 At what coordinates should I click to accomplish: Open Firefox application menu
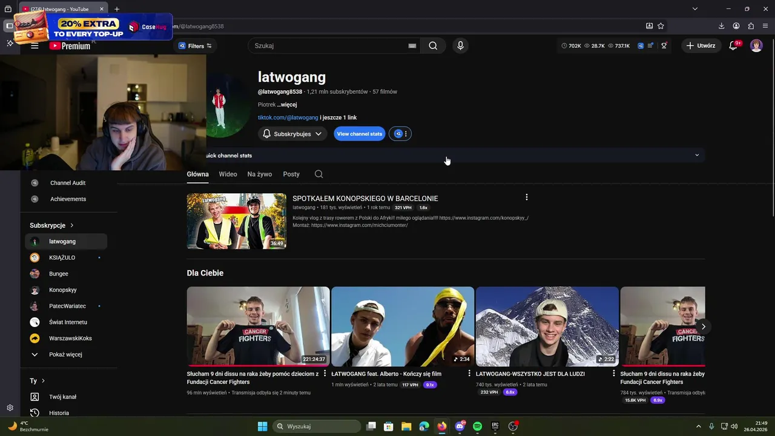(765, 26)
